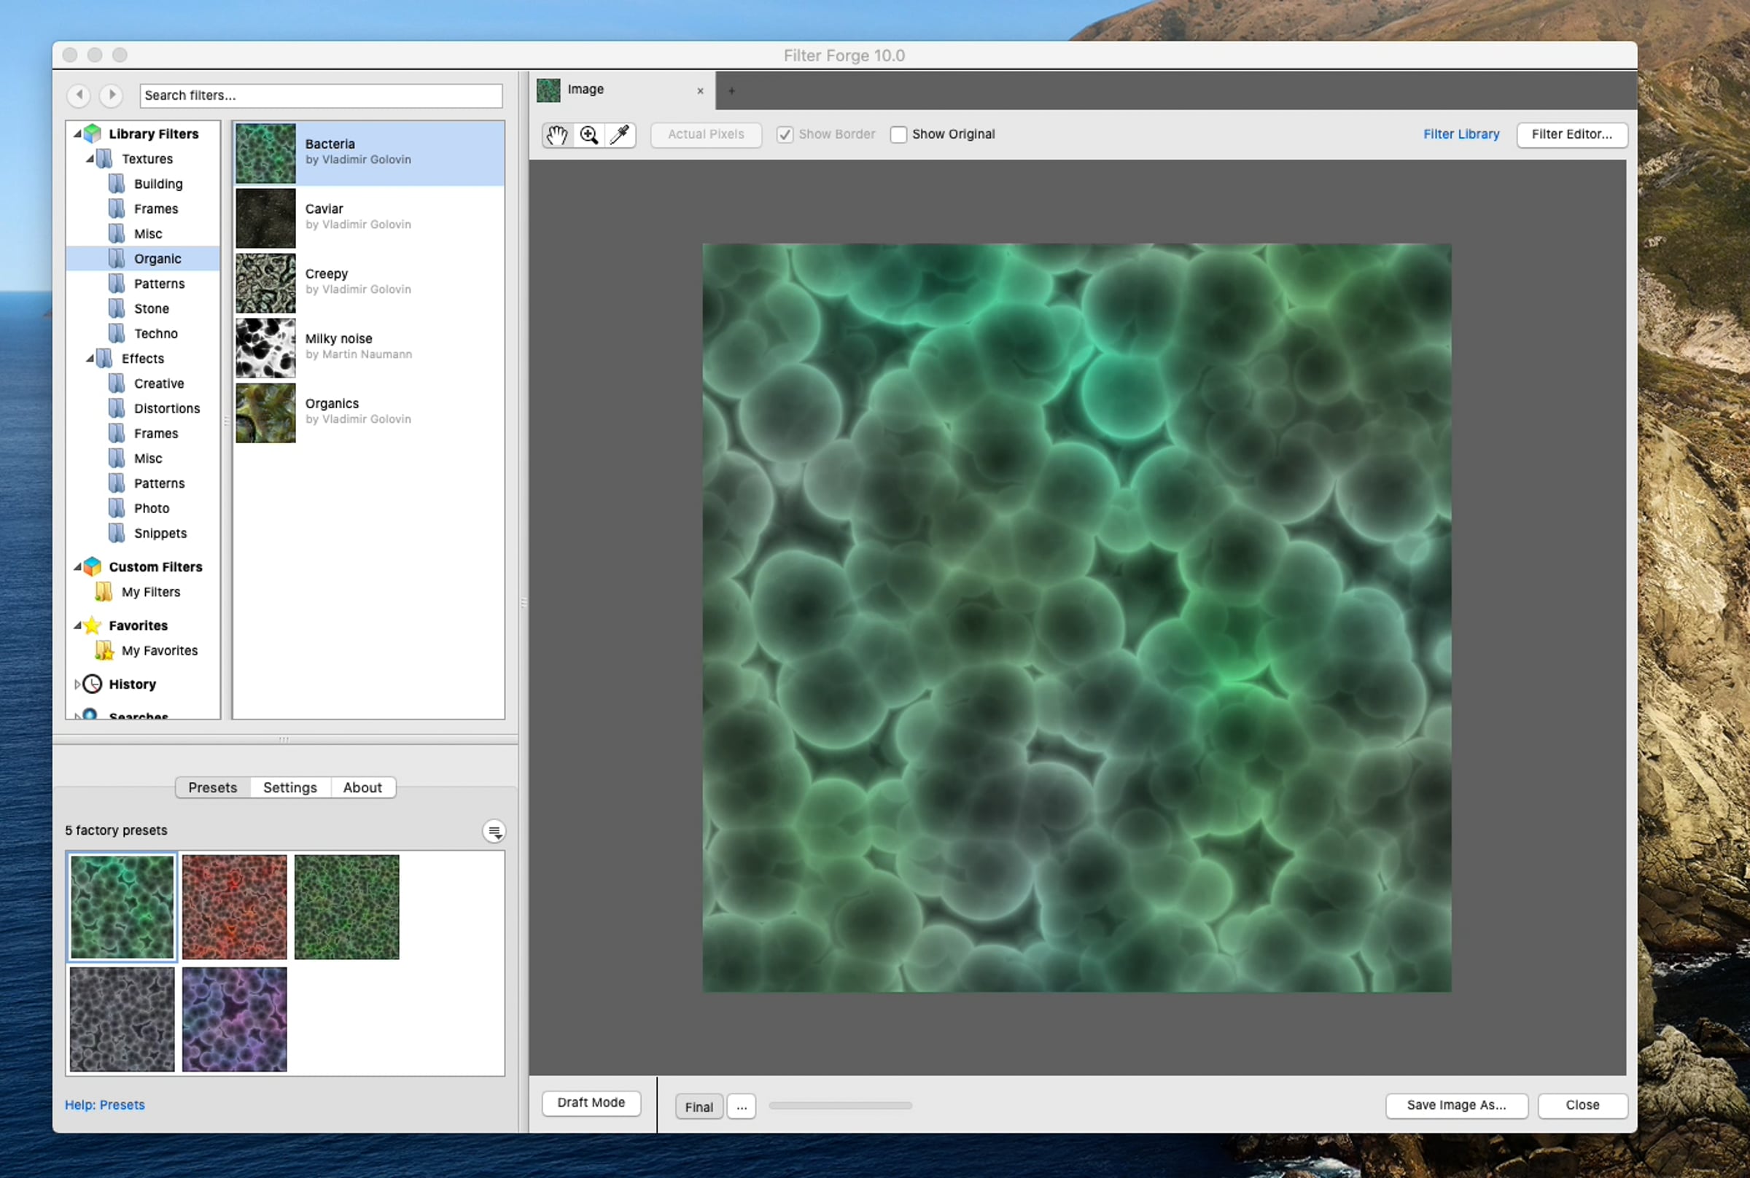1750x1178 pixels.
Task: Switch to the Presets tab
Action: point(213,787)
